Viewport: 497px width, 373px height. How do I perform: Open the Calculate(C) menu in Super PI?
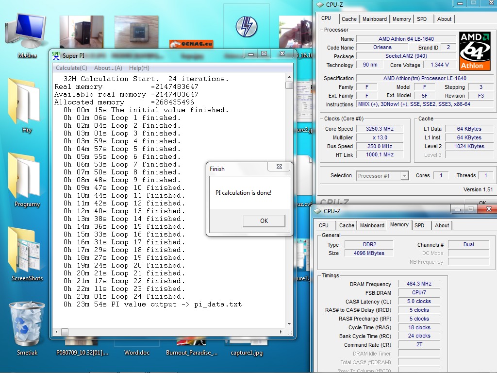(x=71, y=68)
